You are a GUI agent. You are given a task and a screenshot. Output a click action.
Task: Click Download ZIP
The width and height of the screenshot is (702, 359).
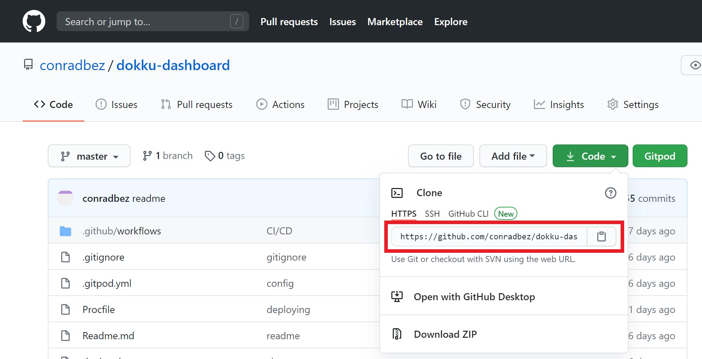(445, 334)
